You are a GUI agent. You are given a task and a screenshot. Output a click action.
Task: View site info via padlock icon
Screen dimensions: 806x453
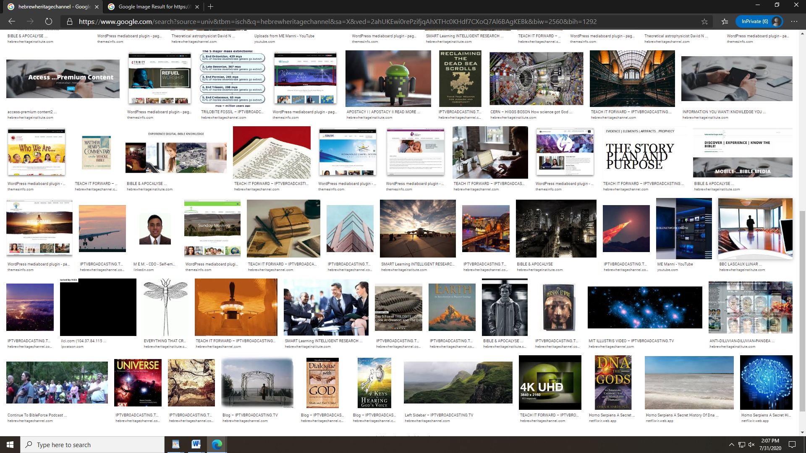point(70,21)
